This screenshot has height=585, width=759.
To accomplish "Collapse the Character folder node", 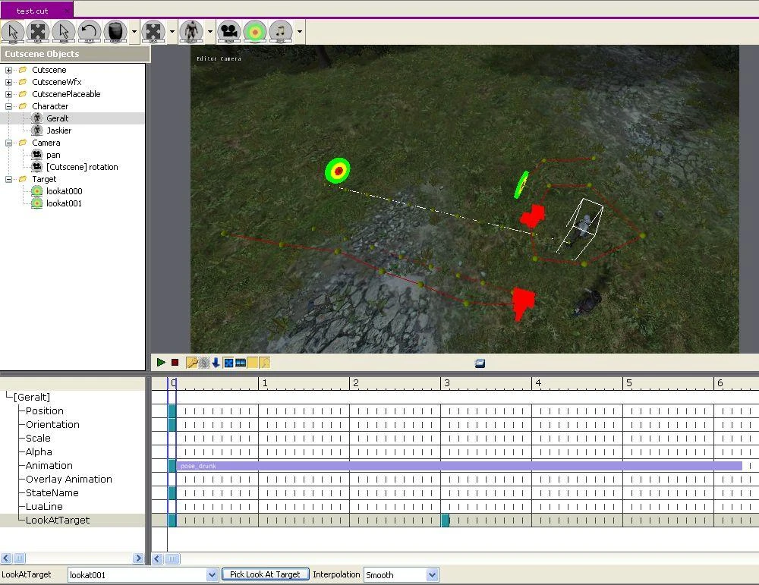I will tap(8, 106).
